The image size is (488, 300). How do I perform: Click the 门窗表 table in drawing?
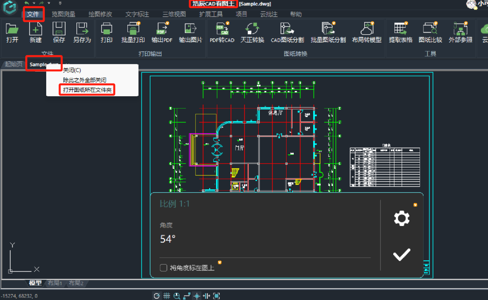[x=385, y=167]
